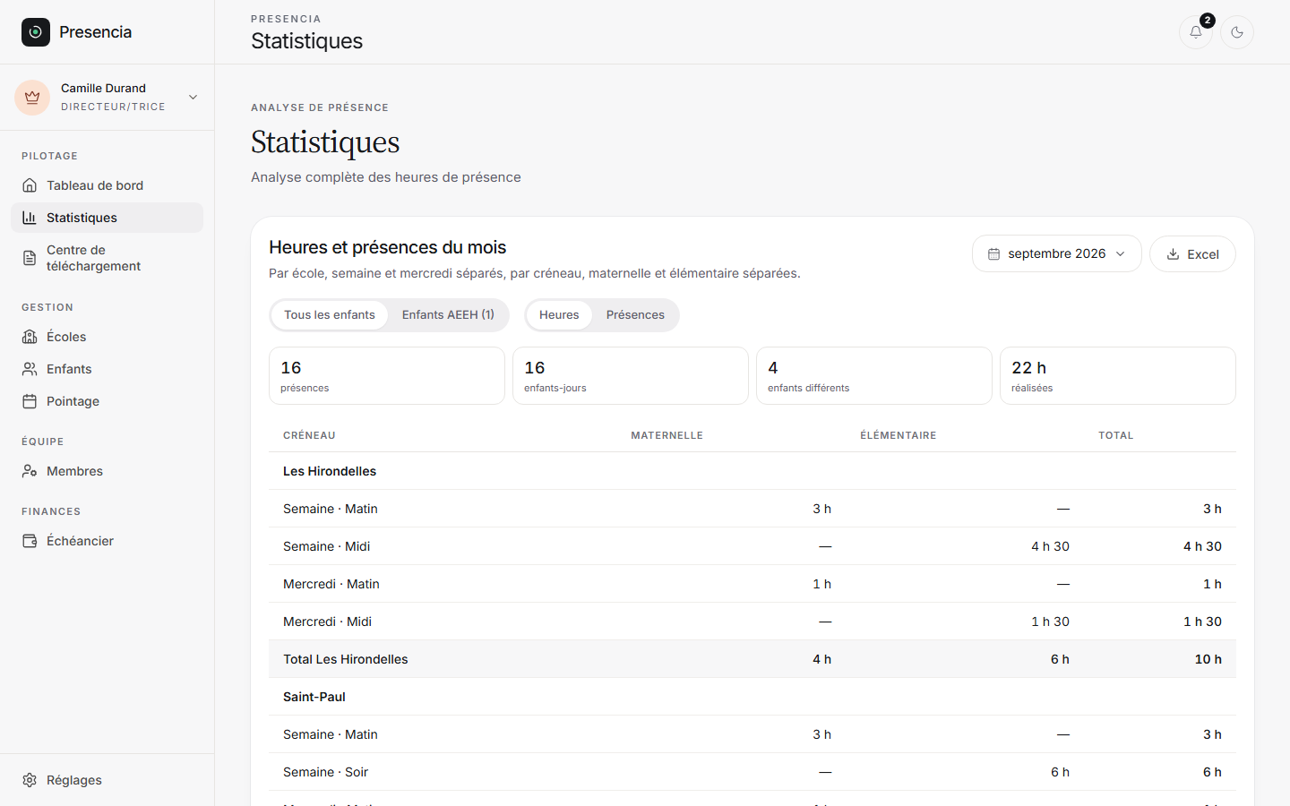This screenshot has width=1290, height=806.
Task: Open the Pointage section
Action: pos(107,401)
